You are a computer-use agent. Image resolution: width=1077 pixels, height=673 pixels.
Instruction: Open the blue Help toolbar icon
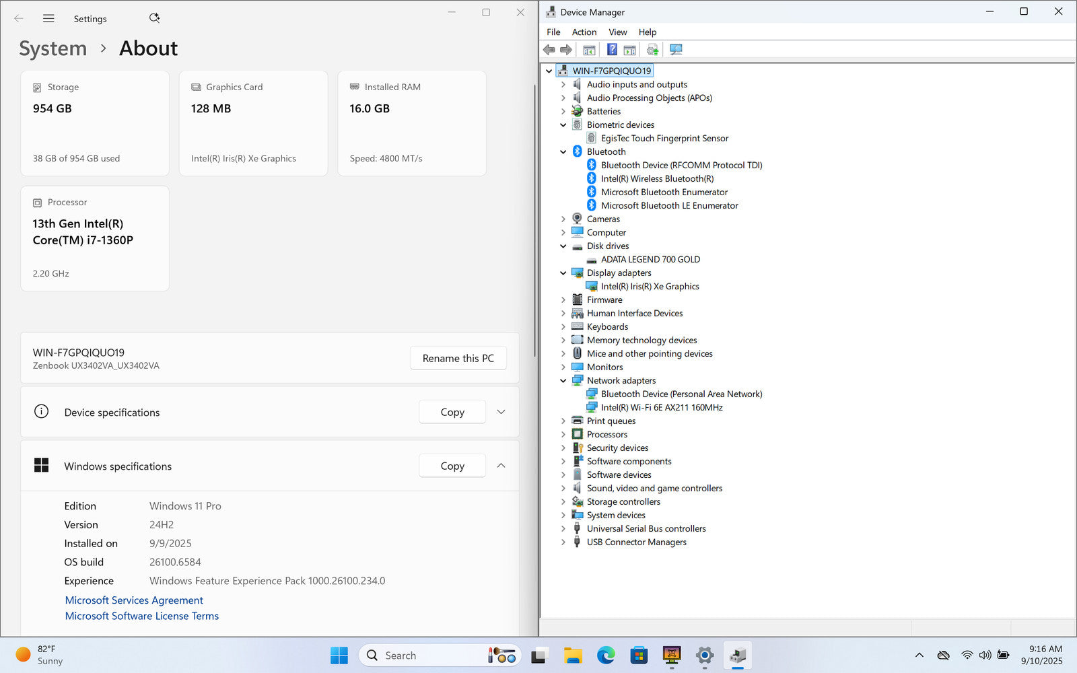pyautogui.click(x=612, y=50)
